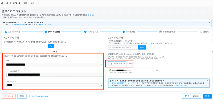This screenshot has width=213, height=100.
Task: Open the キャビネット dropdown
Action: 55,85
